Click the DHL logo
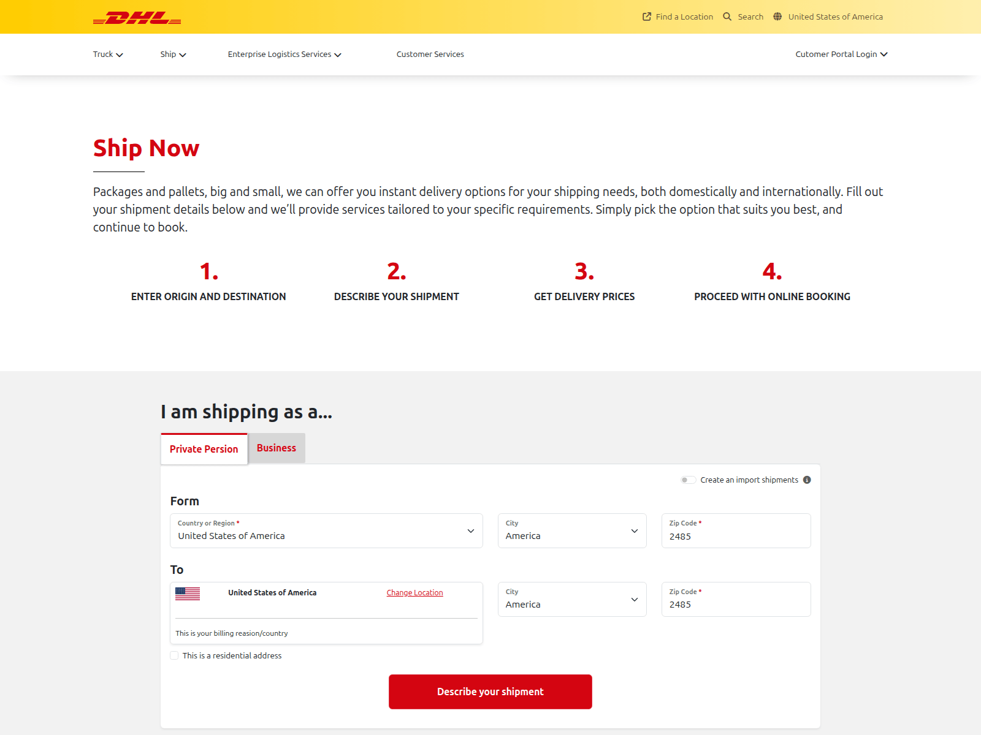Image resolution: width=981 pixels, height=735 pixels. click(x=137, y=18)
